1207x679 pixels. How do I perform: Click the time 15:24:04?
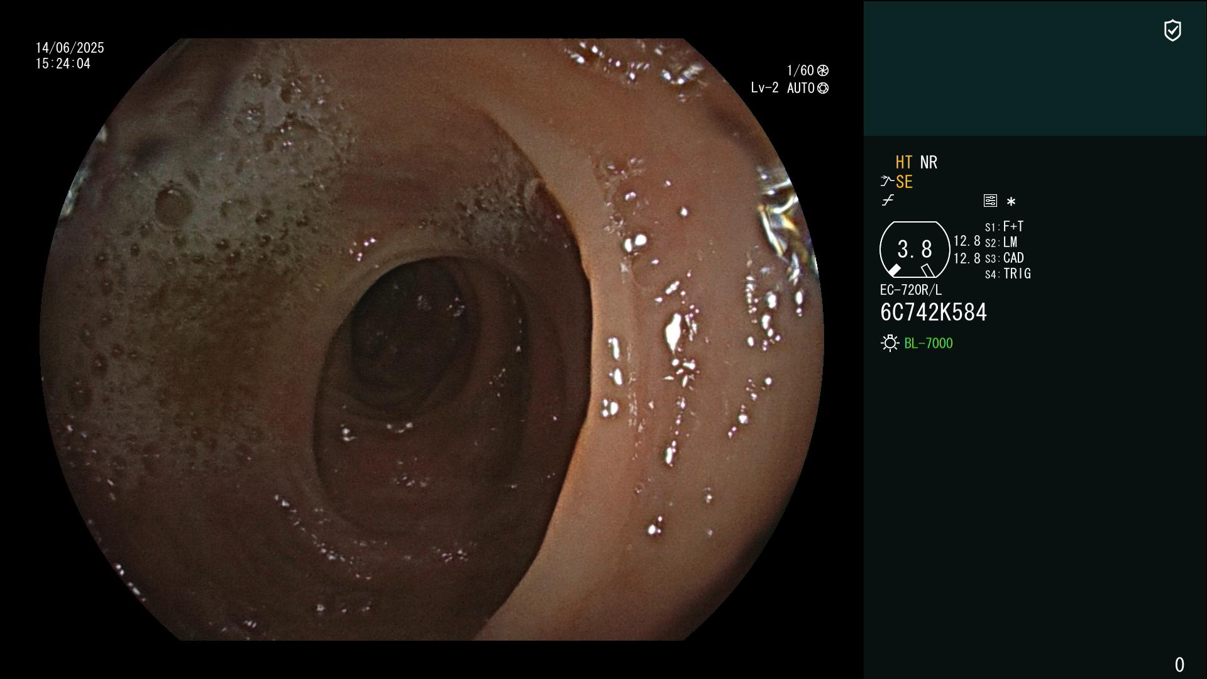click(x=63, y=63)
